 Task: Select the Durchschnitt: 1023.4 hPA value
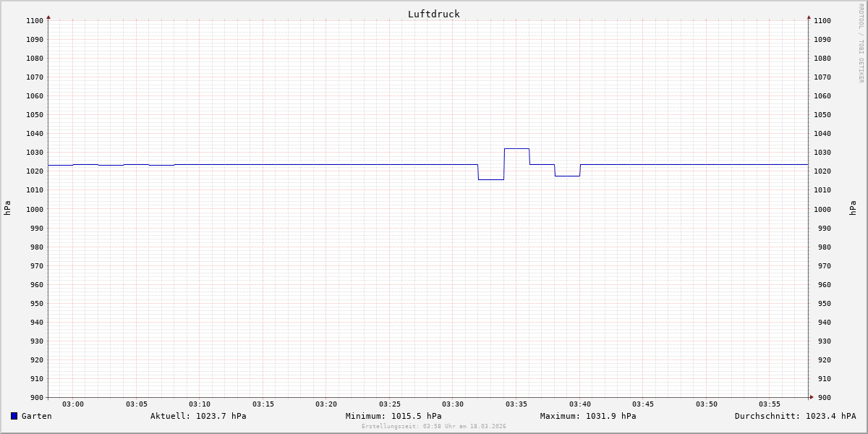pyautogui.click(x=795, y=416)
